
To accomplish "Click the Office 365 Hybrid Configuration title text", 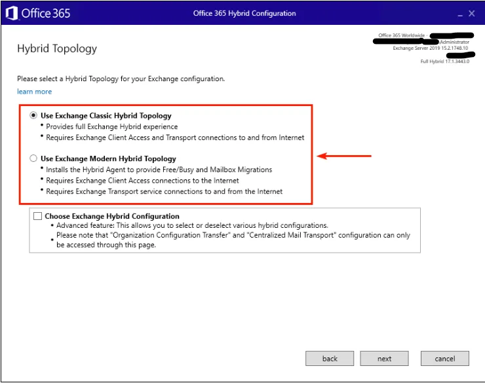I will pyautogui.click(x=244, y=13).
